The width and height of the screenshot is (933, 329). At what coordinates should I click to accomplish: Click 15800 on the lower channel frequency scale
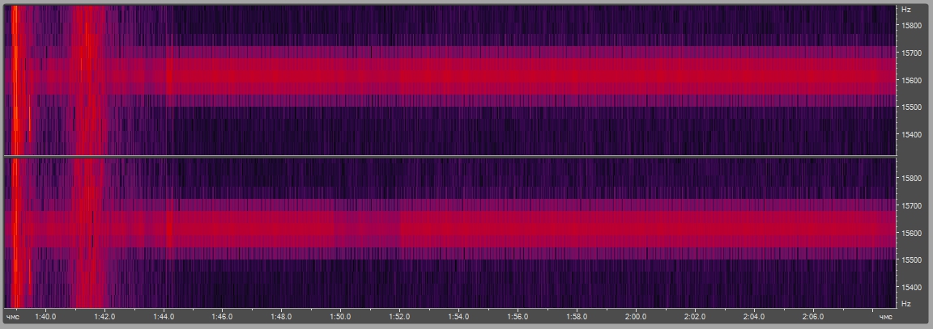click(911, 178)
